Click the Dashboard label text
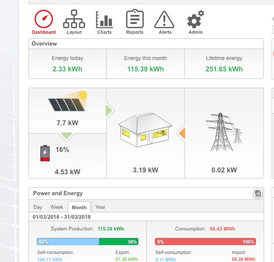The width and height of the screenshot is (274, 262). (x=44, y=32)
